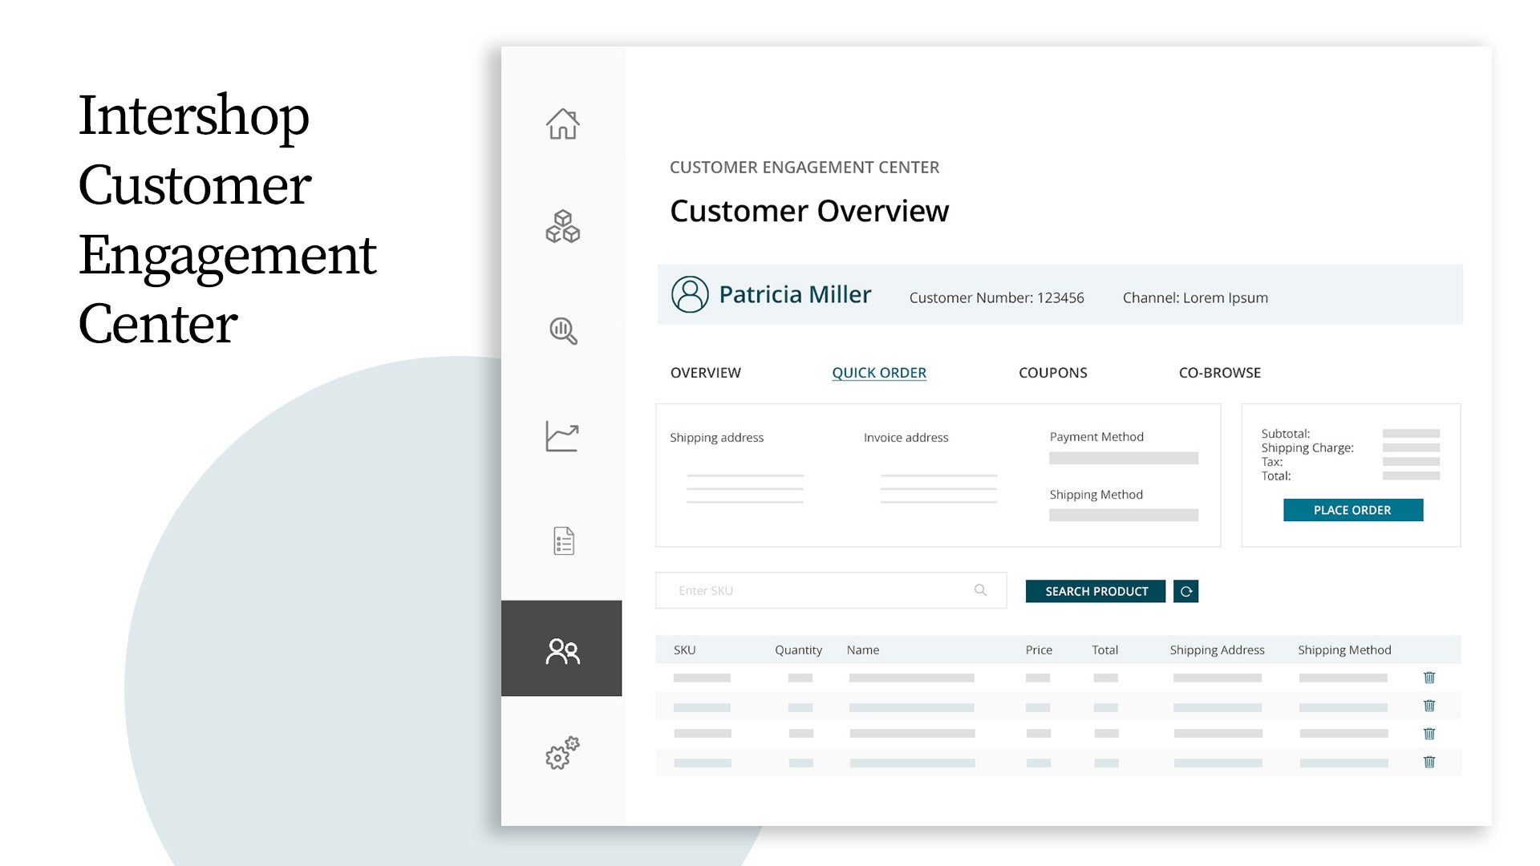Screen dimensions: 1540x866
Task: Click Patricia Miller's profile avatar icon
Action: pos(690,294)
